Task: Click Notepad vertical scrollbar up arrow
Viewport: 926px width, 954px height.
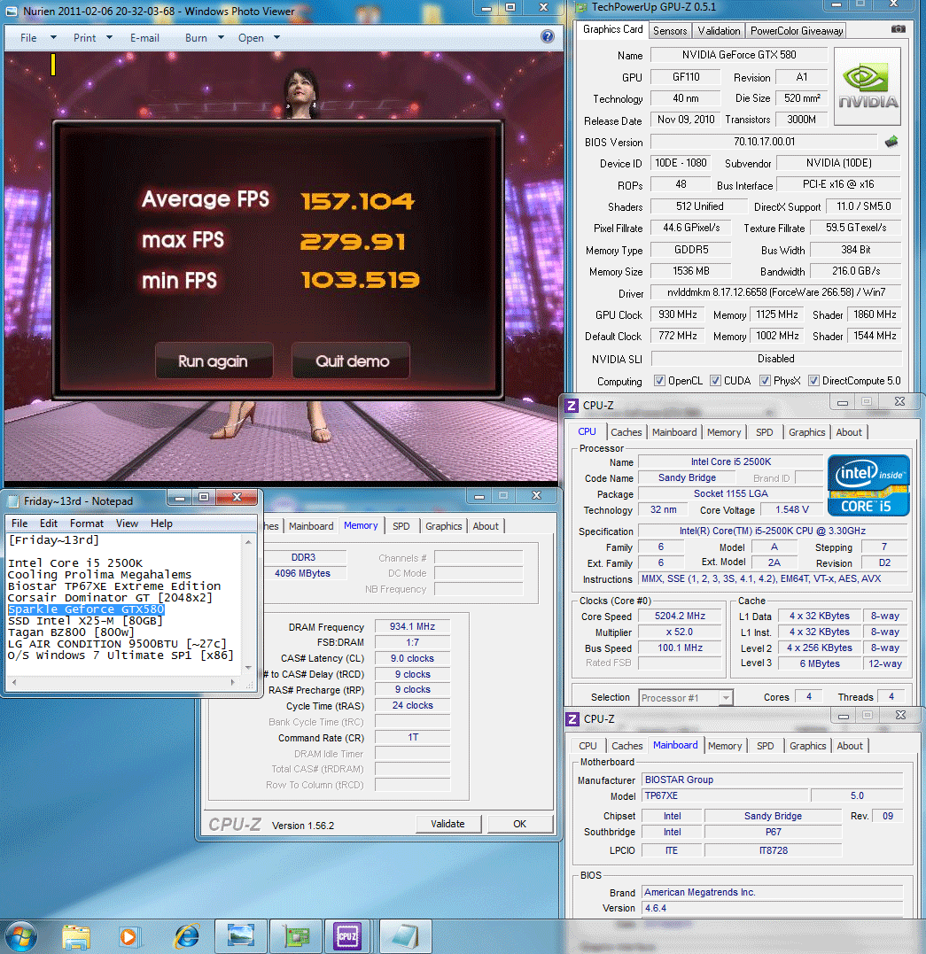Action: click(248, 541)
